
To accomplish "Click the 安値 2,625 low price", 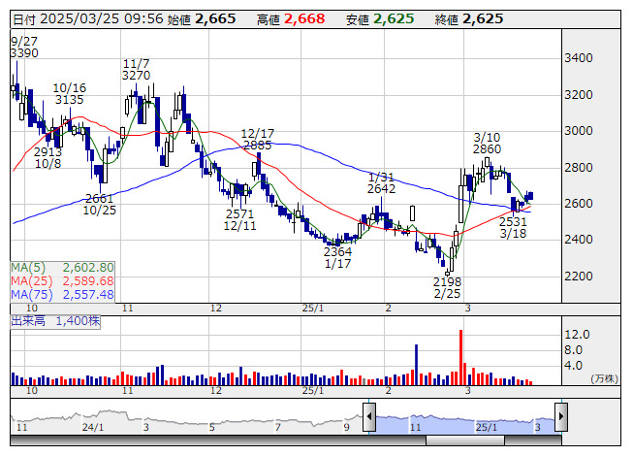I will 380,19.
